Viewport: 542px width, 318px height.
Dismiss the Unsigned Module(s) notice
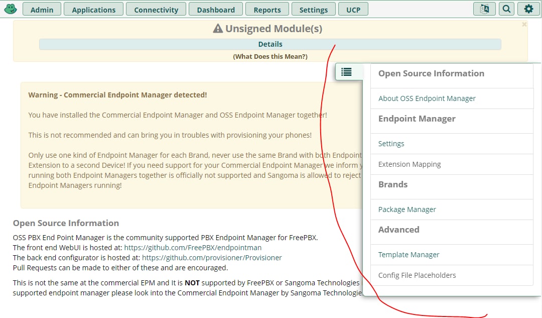pos(524,24)
